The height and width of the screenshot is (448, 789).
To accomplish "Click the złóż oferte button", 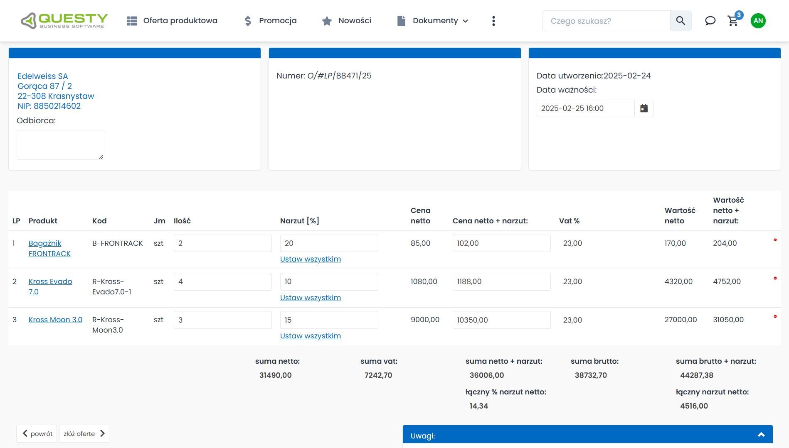I will (x=84, y=433).
